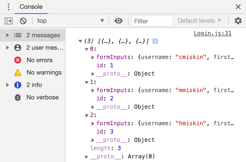Switch to the Console tab

[x=31, y=7]
